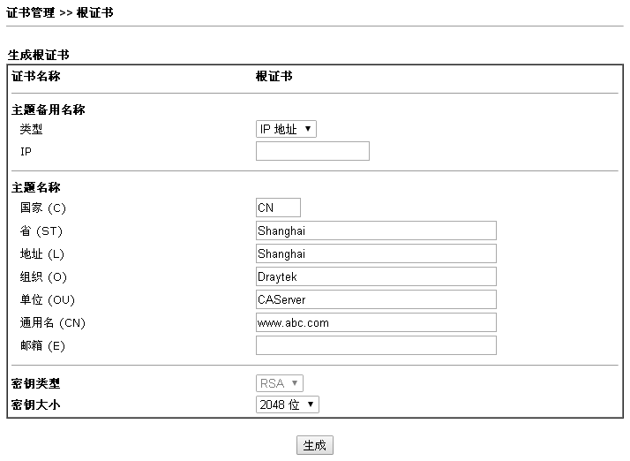Viewport: 630px width, 461px height.
Task: Click the 省 (ST) label
Action: (x=41, y=230)
